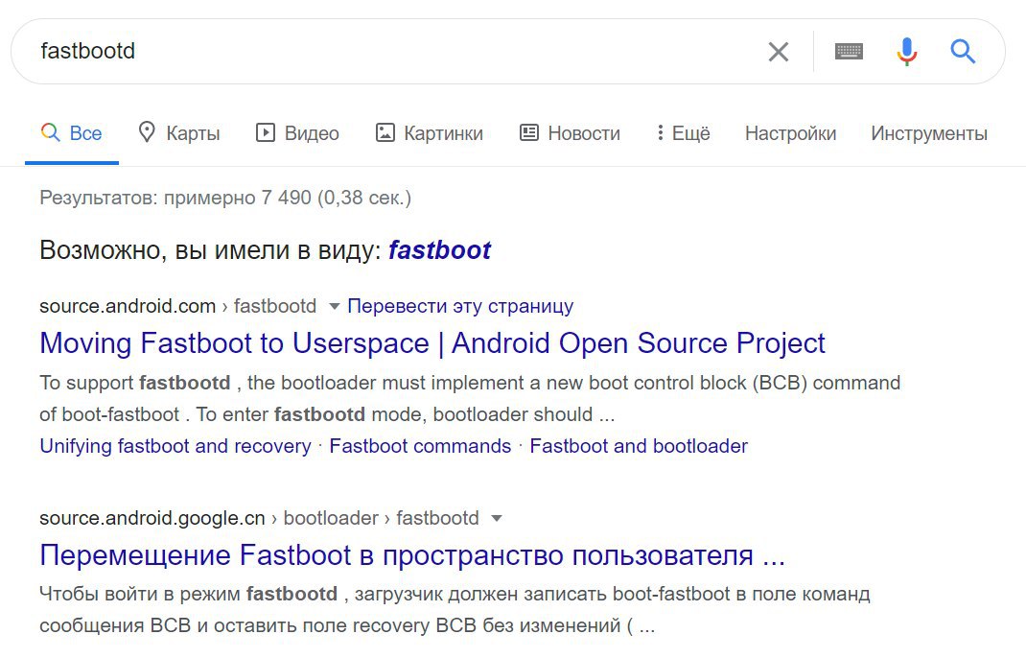Viewport: 1026px width, 658px height.
Task: Click the snippet starting with "Чтобы войти в режим"
Action: pos(455,610)
